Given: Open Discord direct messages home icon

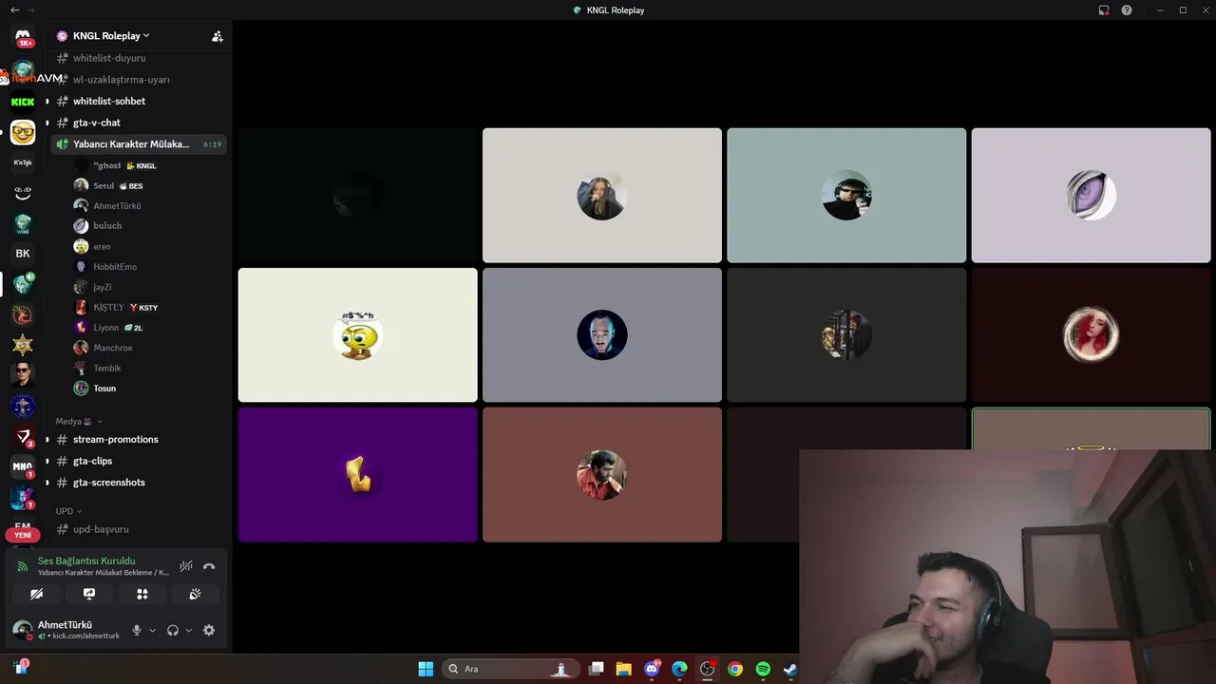Looking at the screenshot, I should (23, 36).
